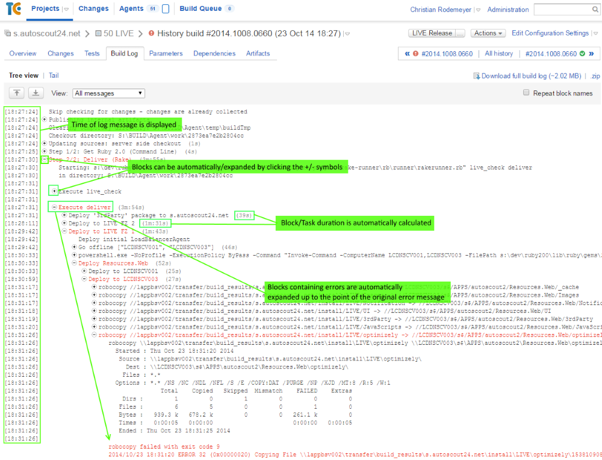This screenshot has width=602, height=460.
Task: Expand the Updating sources block
Action: point(45,143)
